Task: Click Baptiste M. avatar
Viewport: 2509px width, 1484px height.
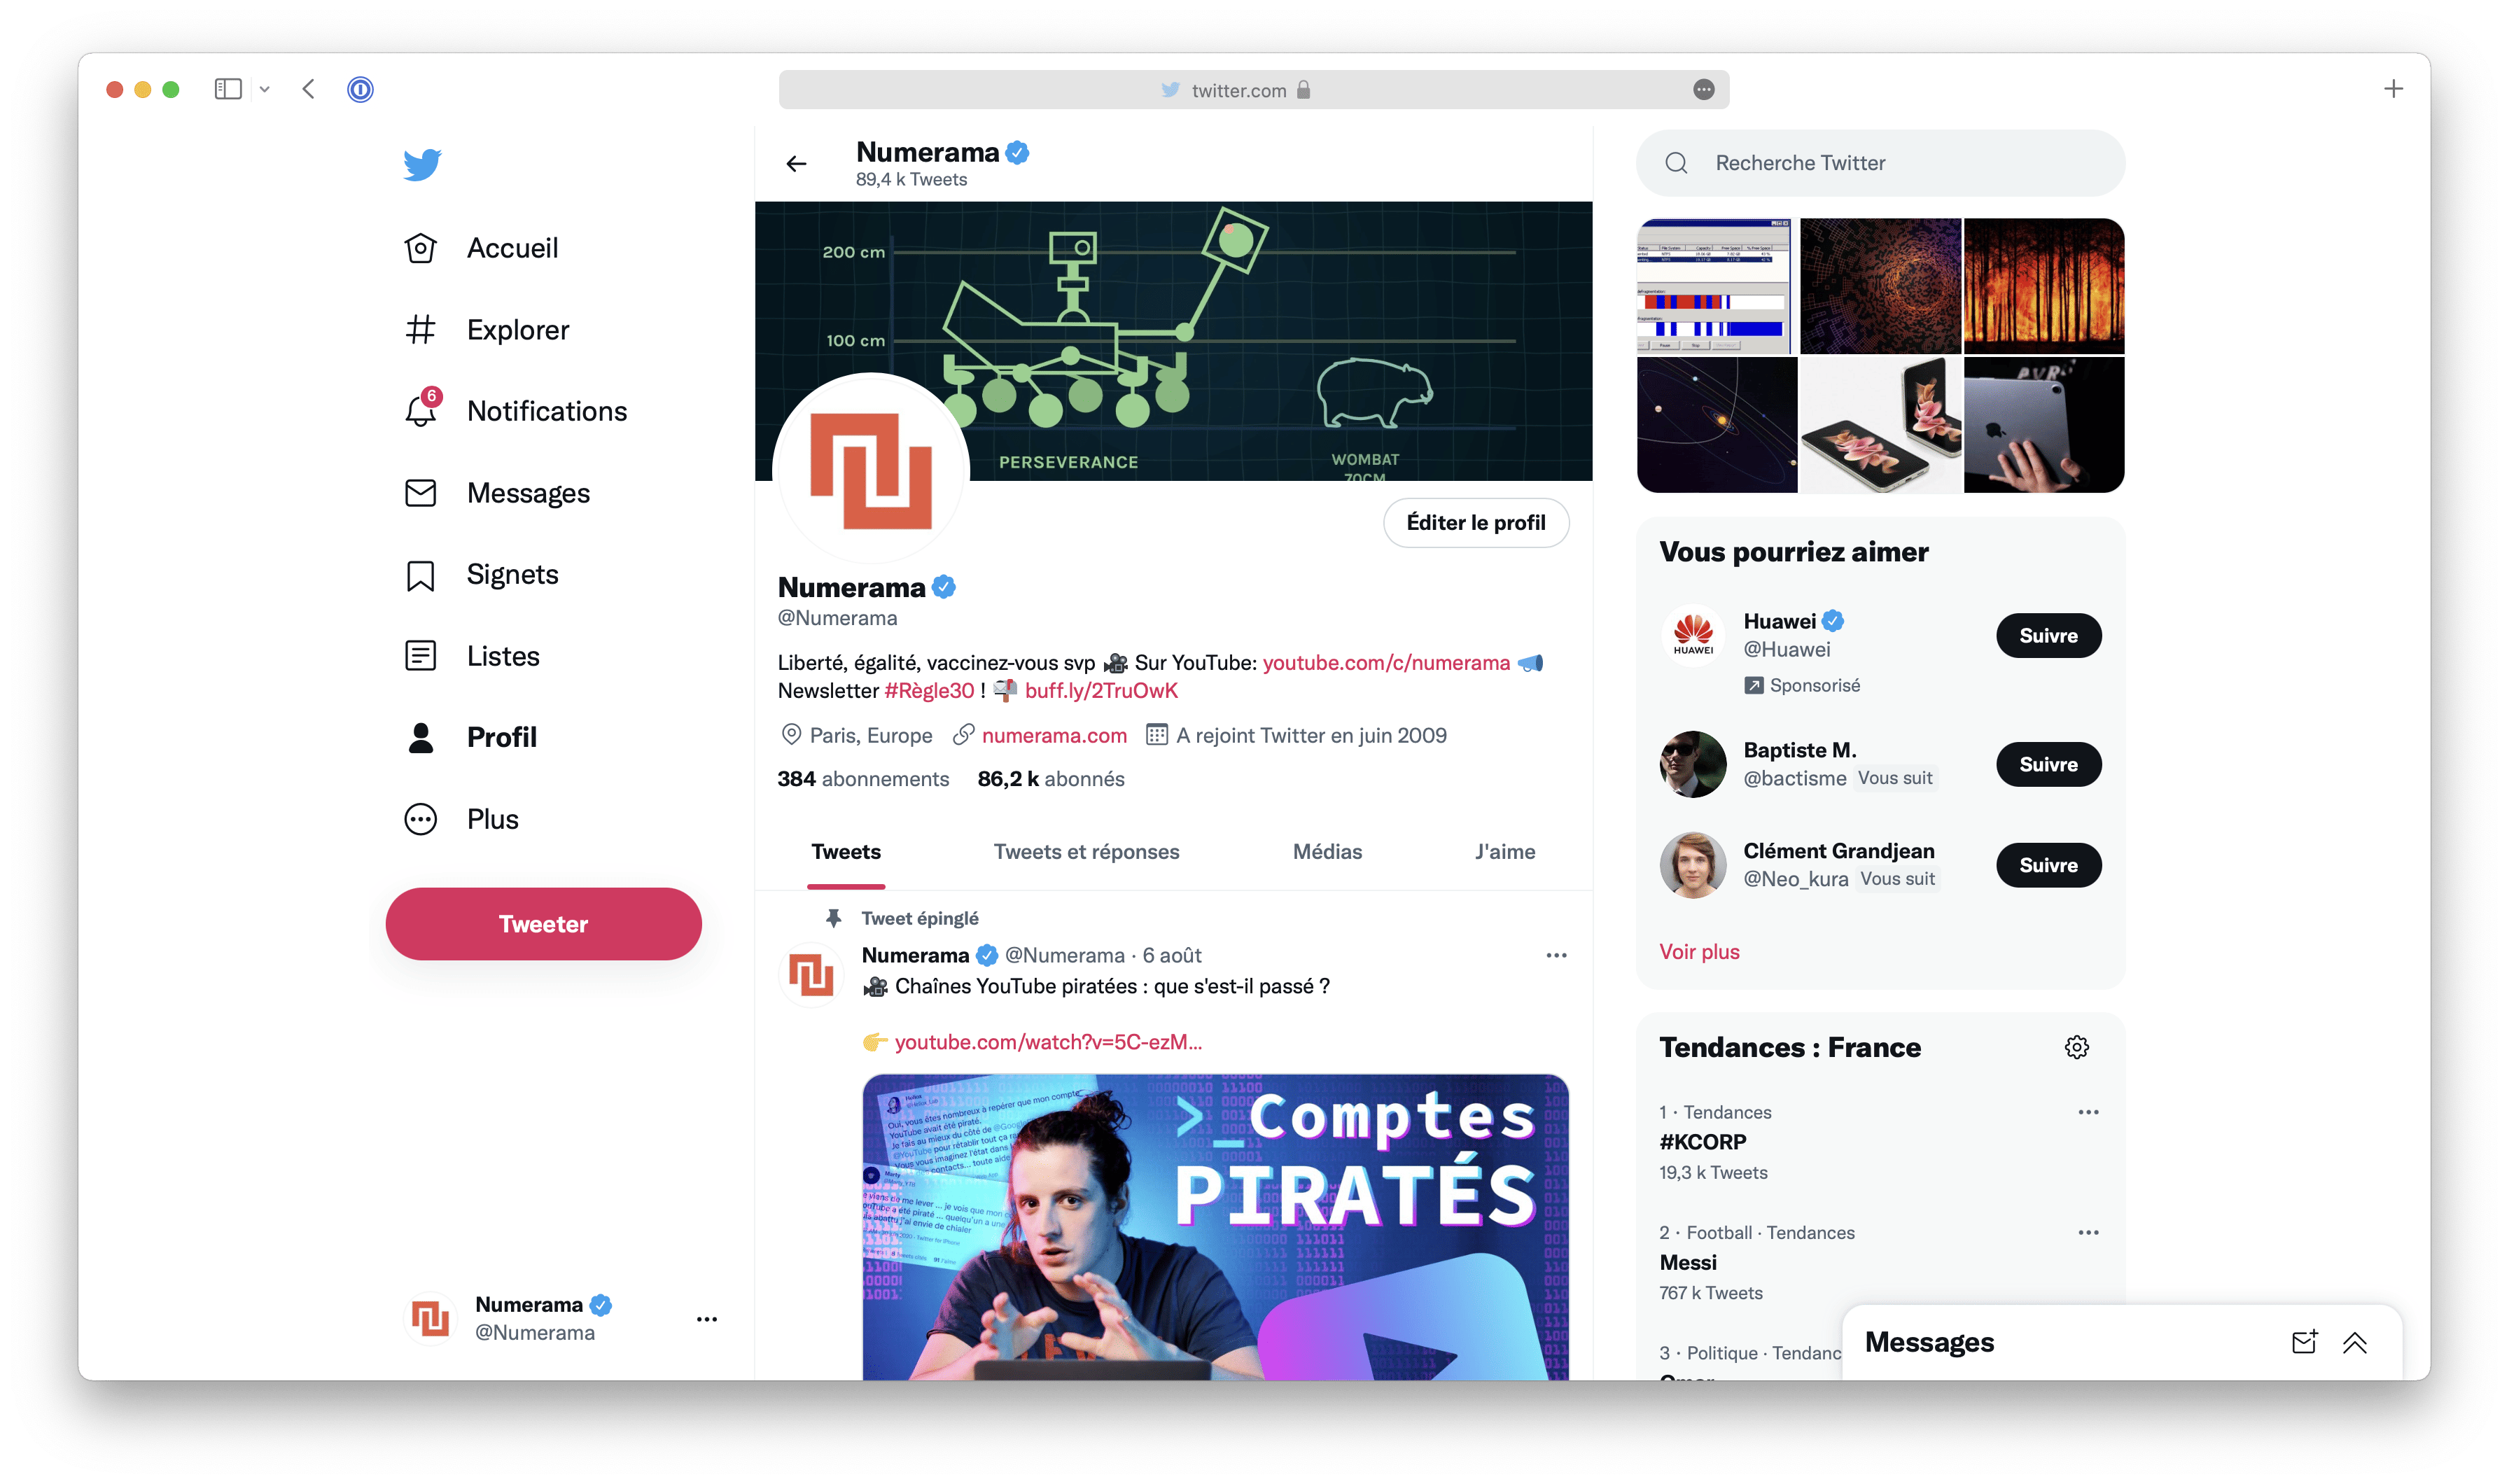Action: click(1693, 764)
